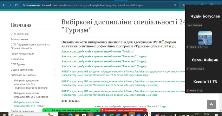Click the shield icon on sharing bar
This screenshot has height=116, width=222.
click(97, 110)
